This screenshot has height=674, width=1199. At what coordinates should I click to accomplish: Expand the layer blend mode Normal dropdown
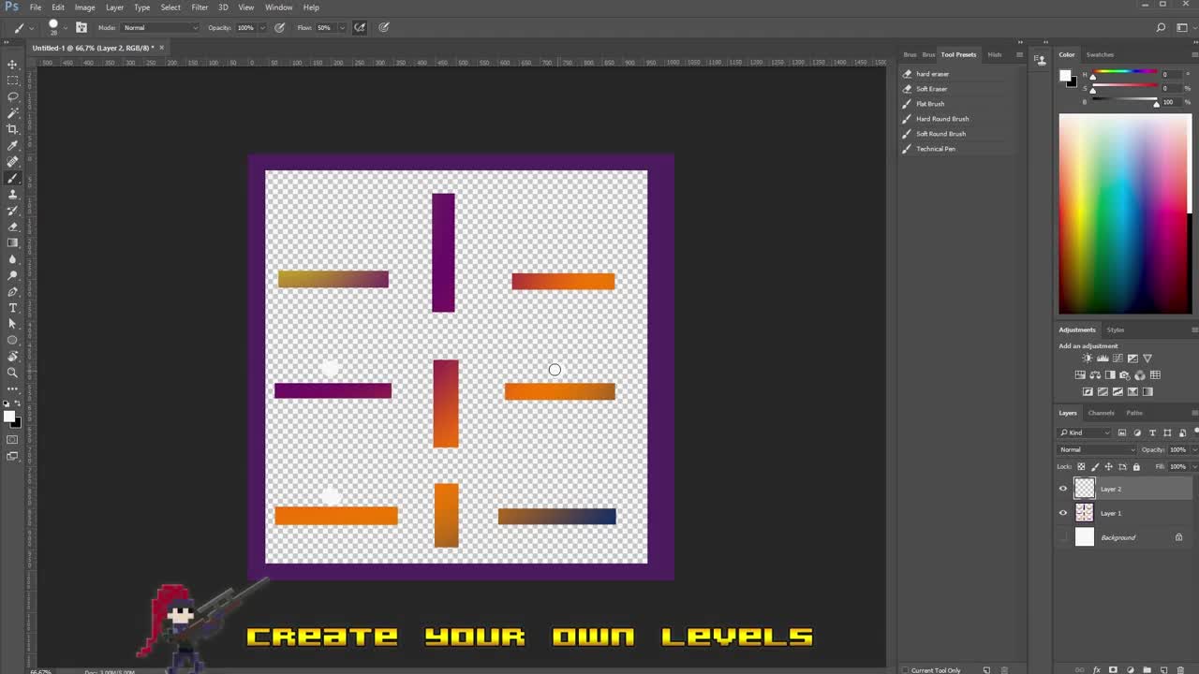click(x=1096, y=449)
